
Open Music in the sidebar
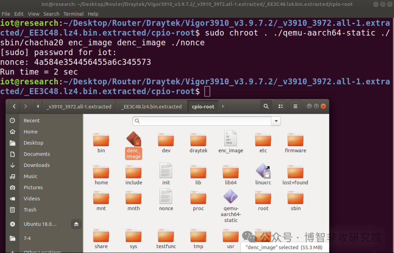[44, 176]
